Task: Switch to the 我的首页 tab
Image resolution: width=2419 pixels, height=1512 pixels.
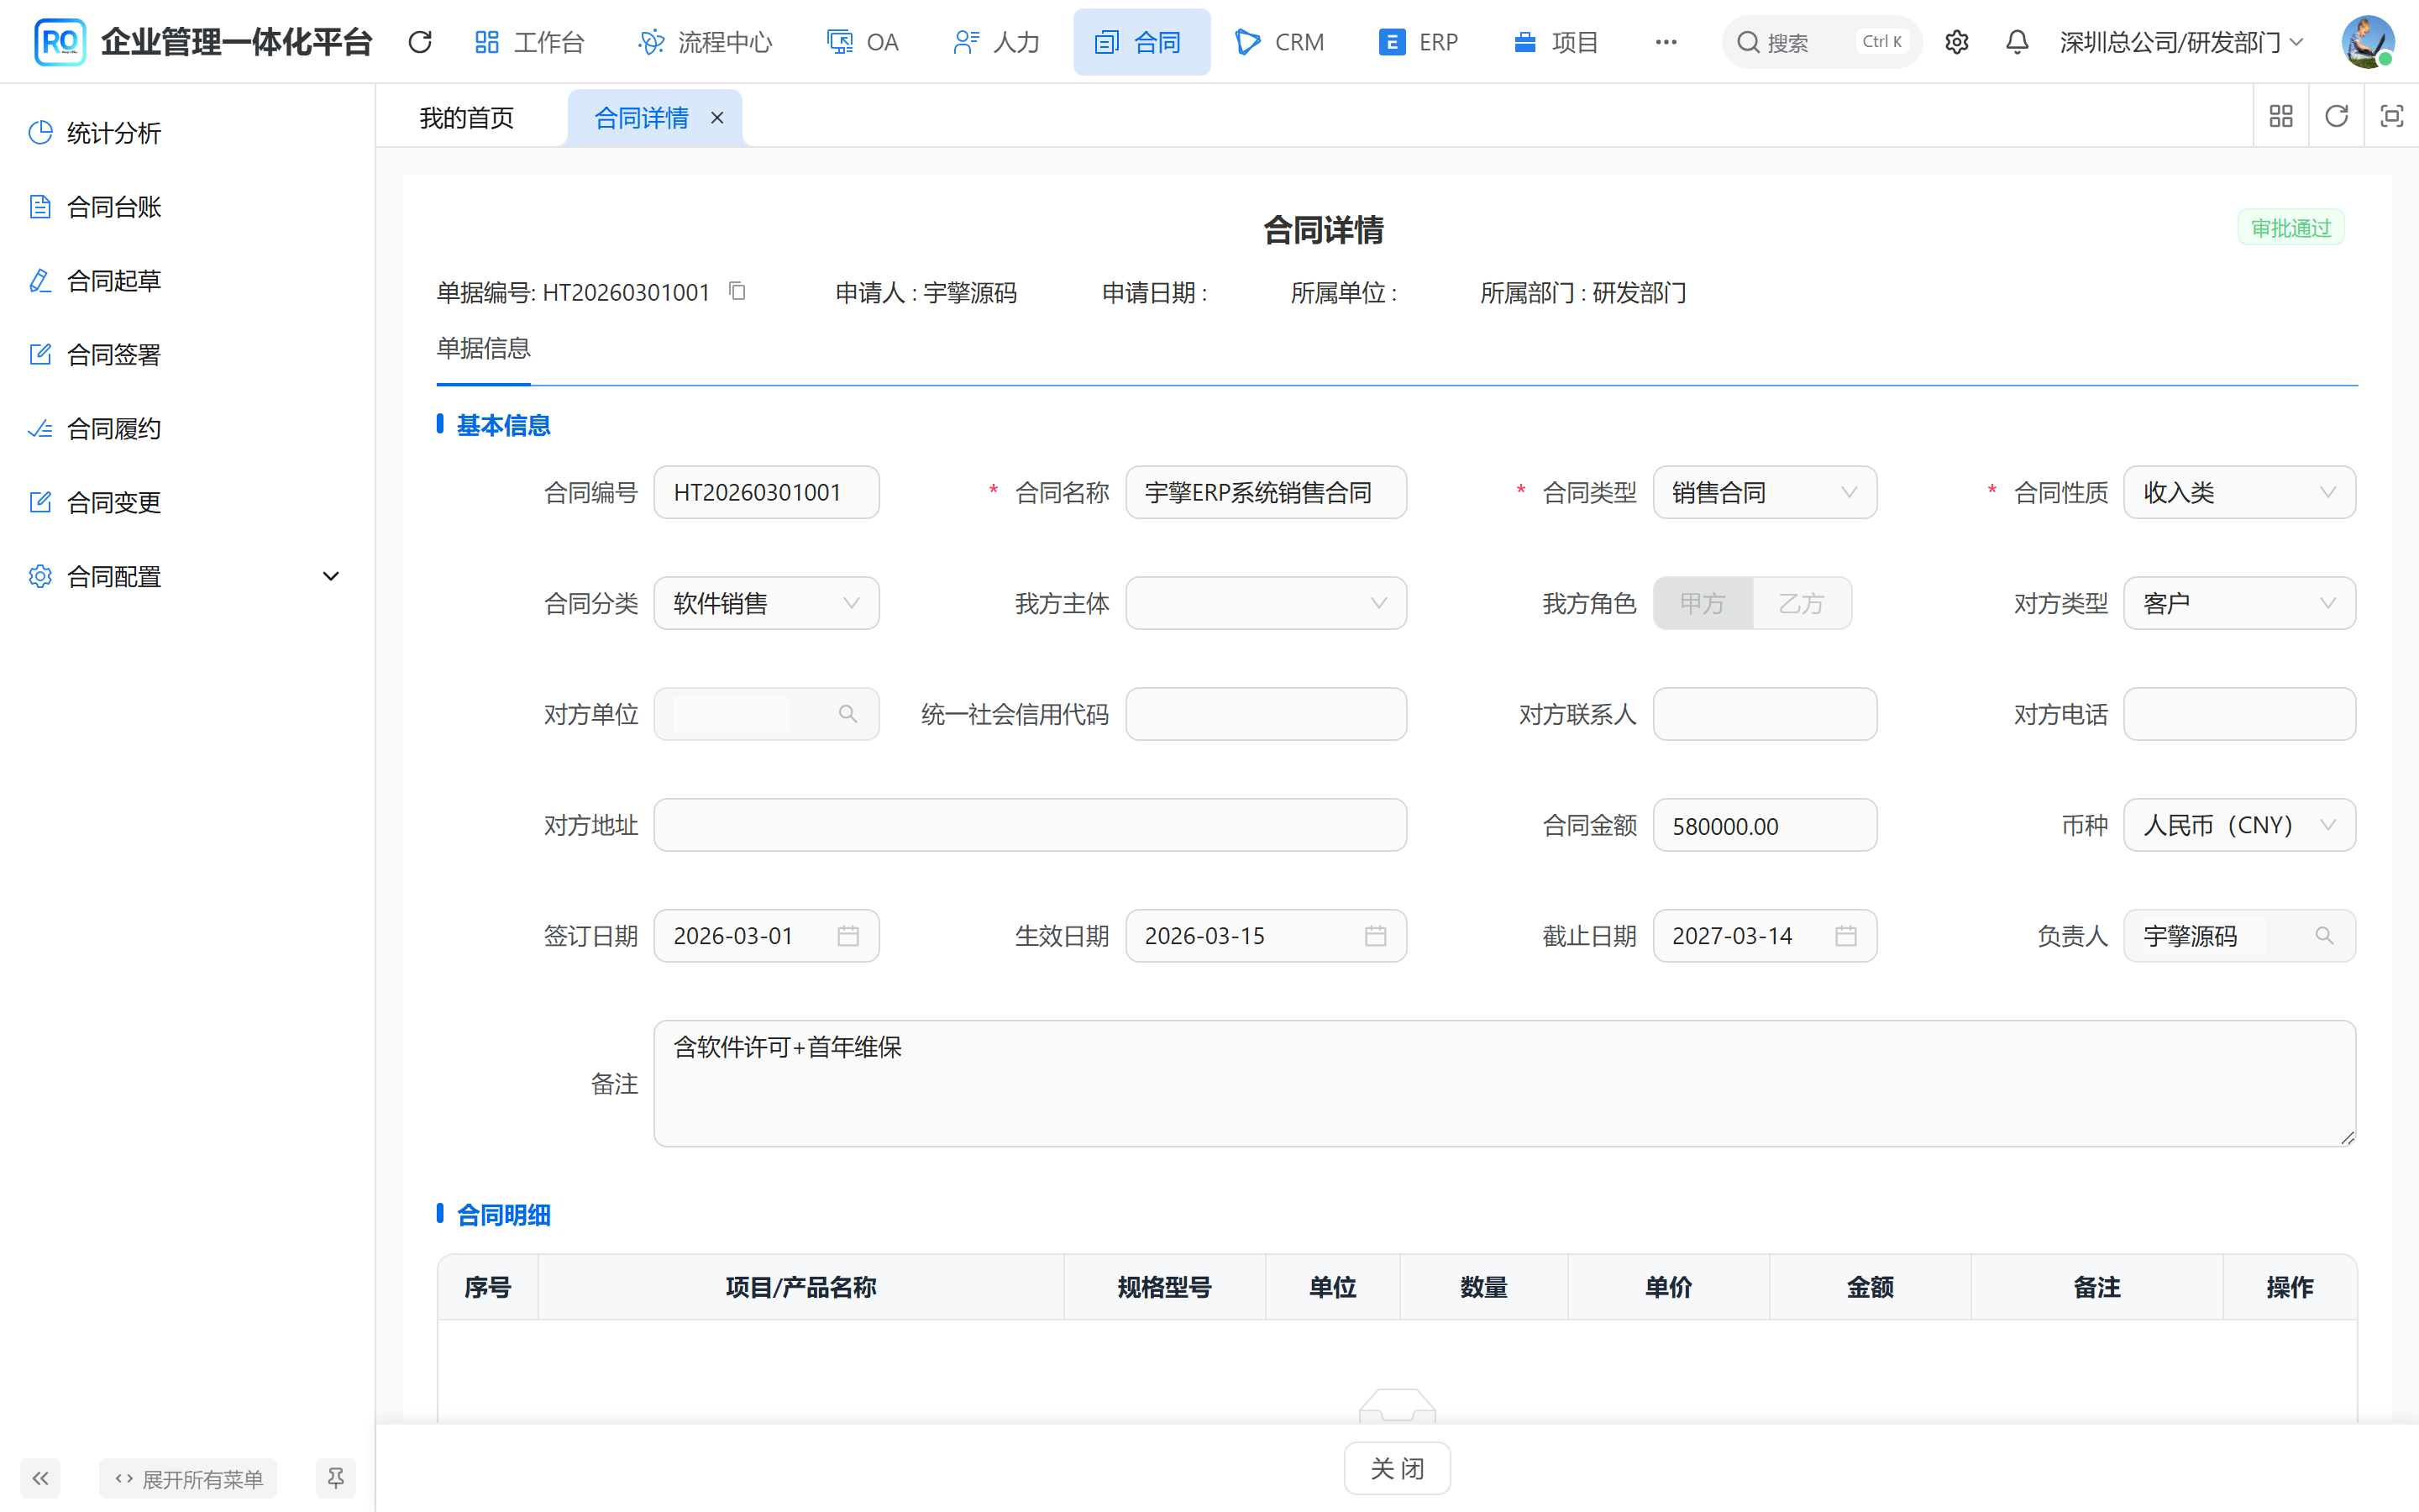Action: 467,118
